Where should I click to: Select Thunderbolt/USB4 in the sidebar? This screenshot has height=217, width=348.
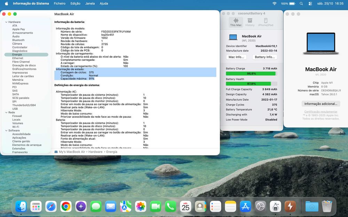[x=24, y=105]
